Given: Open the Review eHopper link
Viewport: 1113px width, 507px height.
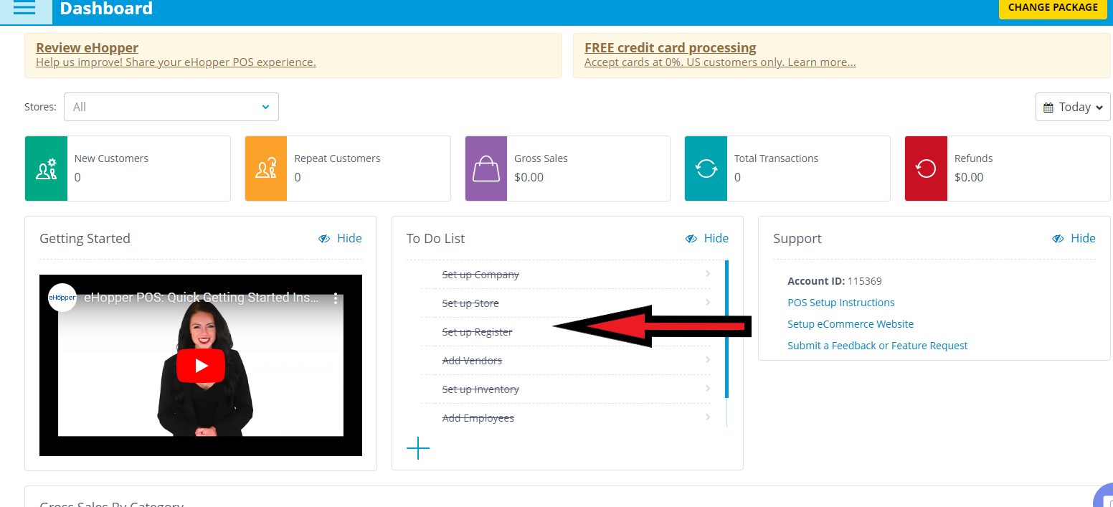Looking at the screenshot, I should (87, 48).
